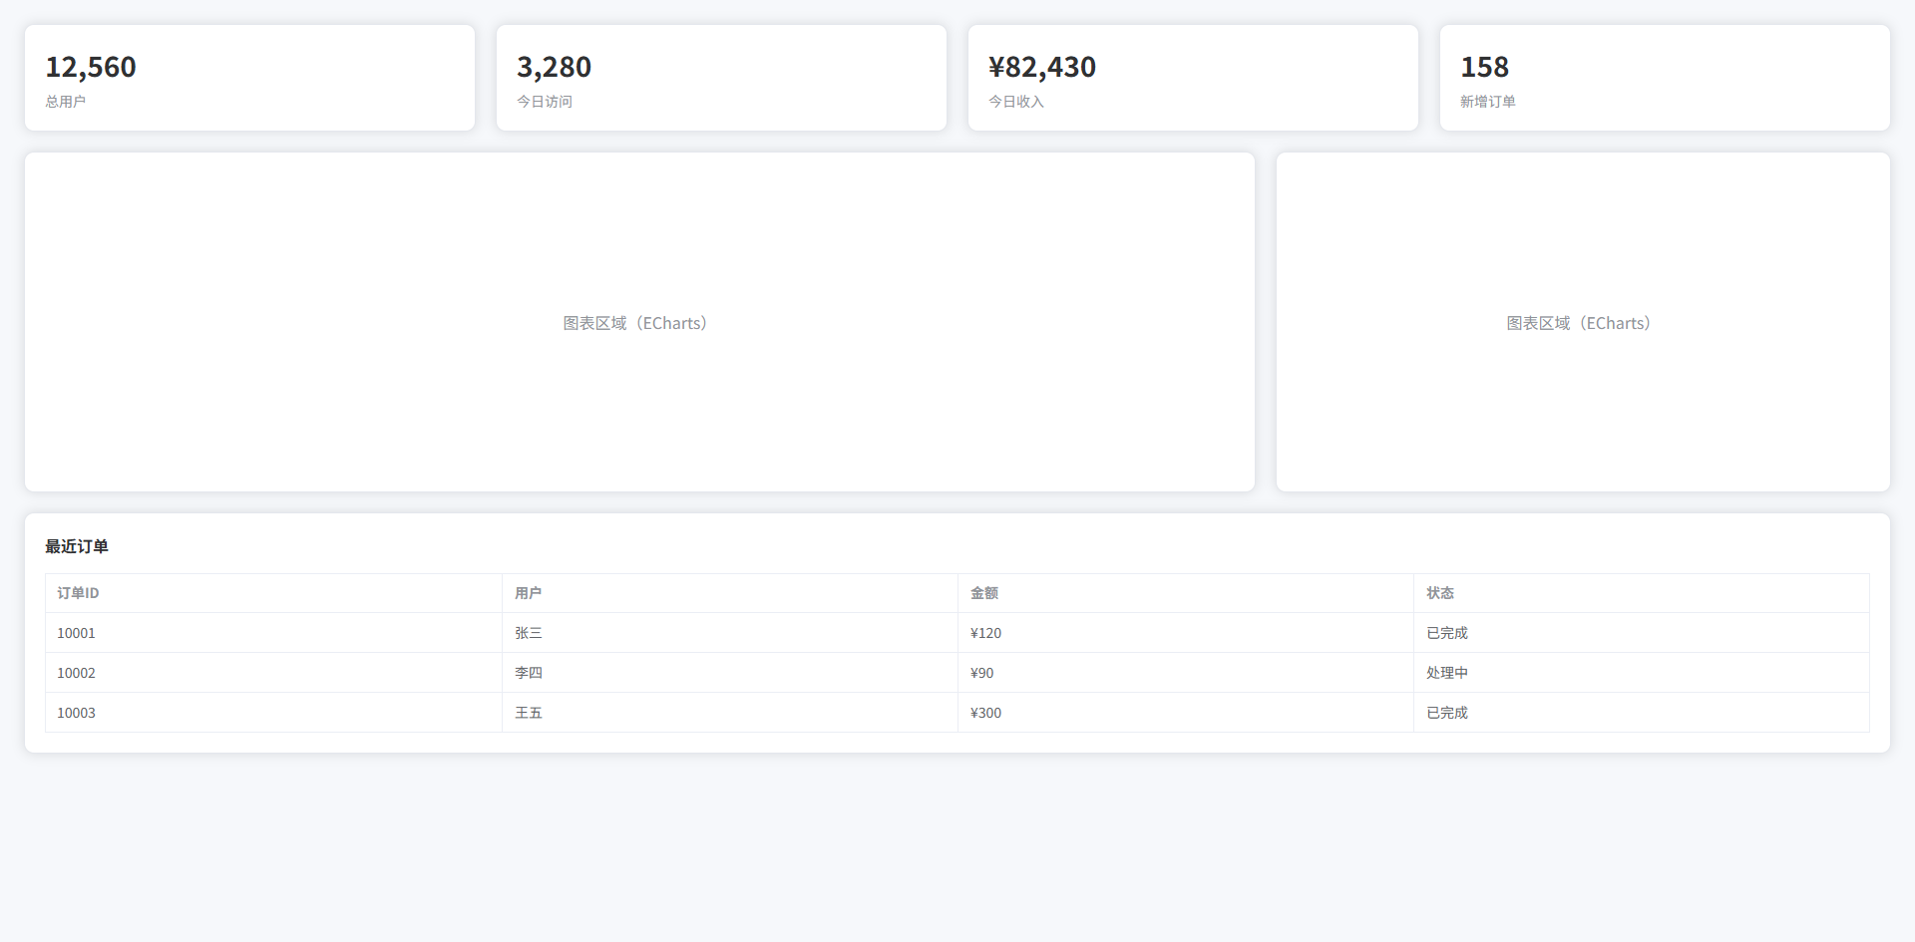The image size is (1915, 942).
Task: Click the wider ECharts chart area
Action: (639, 322)
